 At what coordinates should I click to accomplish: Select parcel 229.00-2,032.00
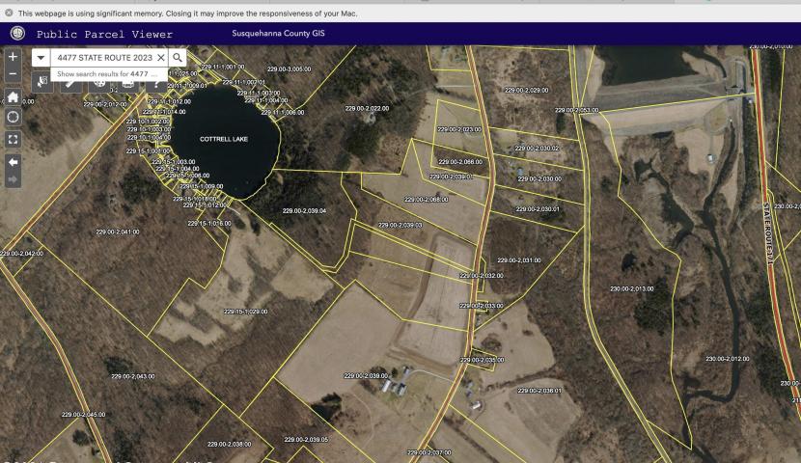tap(482, 276)
